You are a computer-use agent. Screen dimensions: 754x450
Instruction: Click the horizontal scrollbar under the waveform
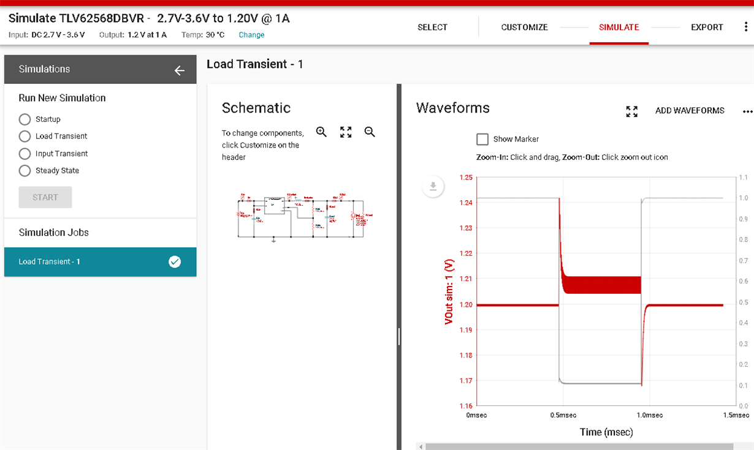pyautogui.click(x=579, y=446)
